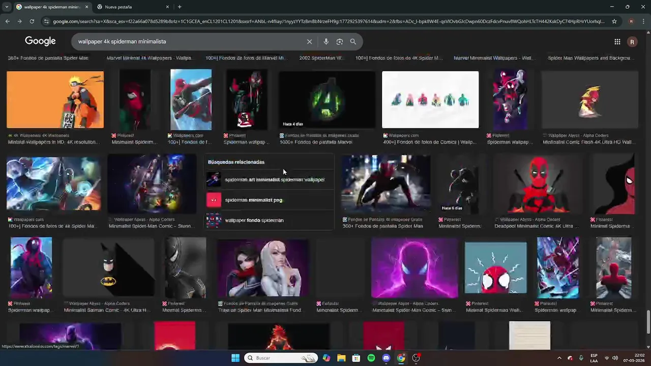Open 'Traje de Spider Man Minimalista' caption link

(260, 310)
